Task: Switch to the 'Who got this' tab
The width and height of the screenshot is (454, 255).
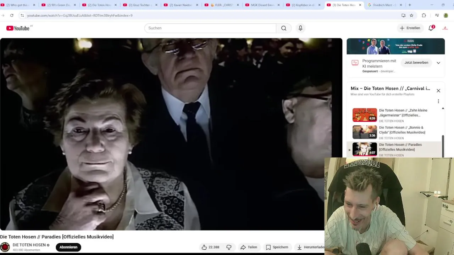Action: coord(17,5)
